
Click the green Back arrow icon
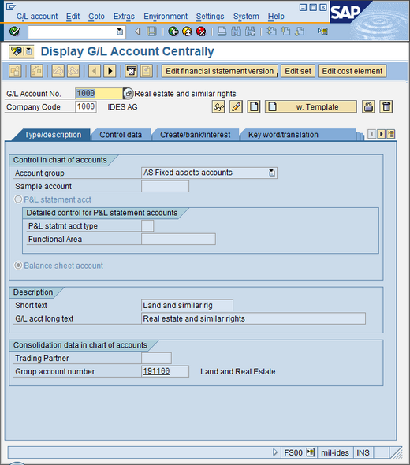pyautogui.click(x=173, y=32)
